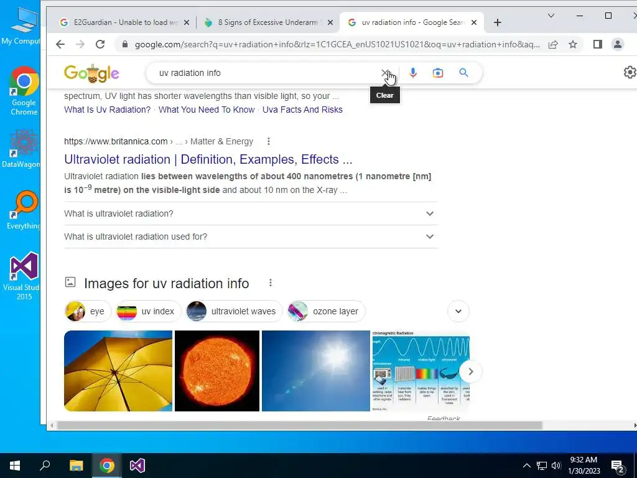The width and height of the screenshot is (637, 478).
Task: Follow 'What You Need To Know' link
Action: (207, 110)
